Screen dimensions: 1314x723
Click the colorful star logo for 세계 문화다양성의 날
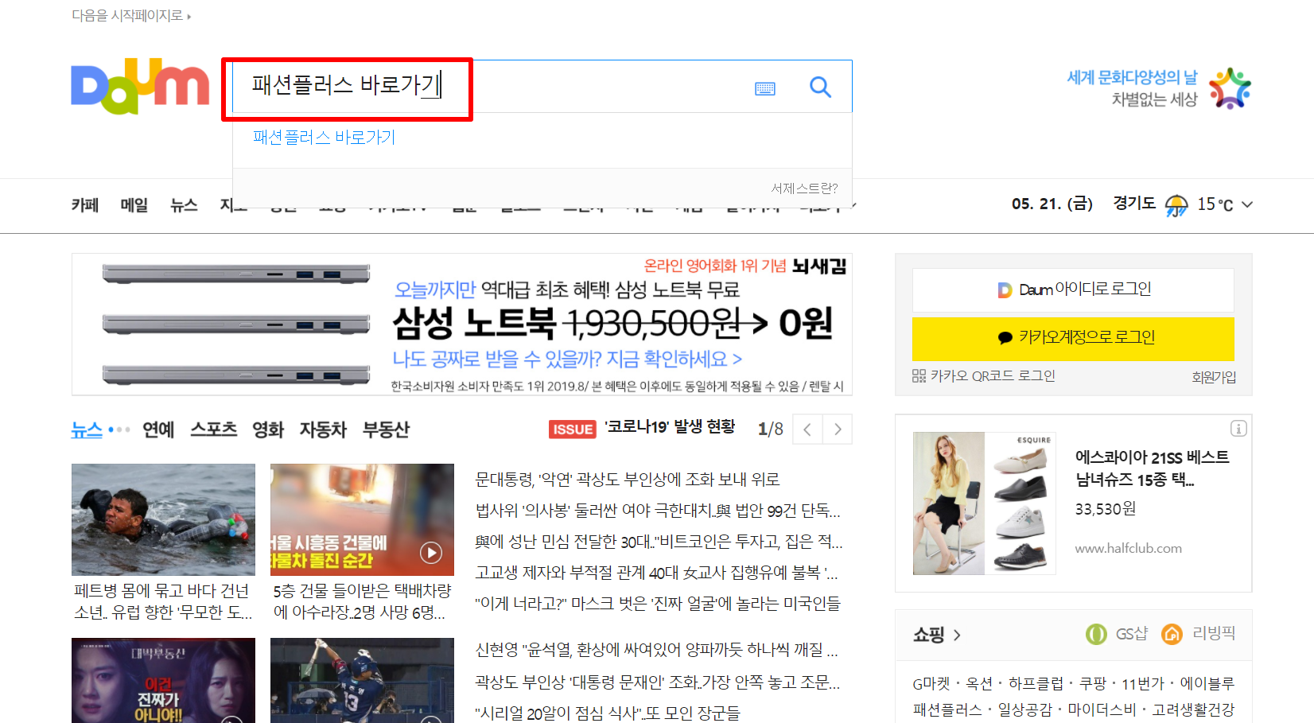1230,88
